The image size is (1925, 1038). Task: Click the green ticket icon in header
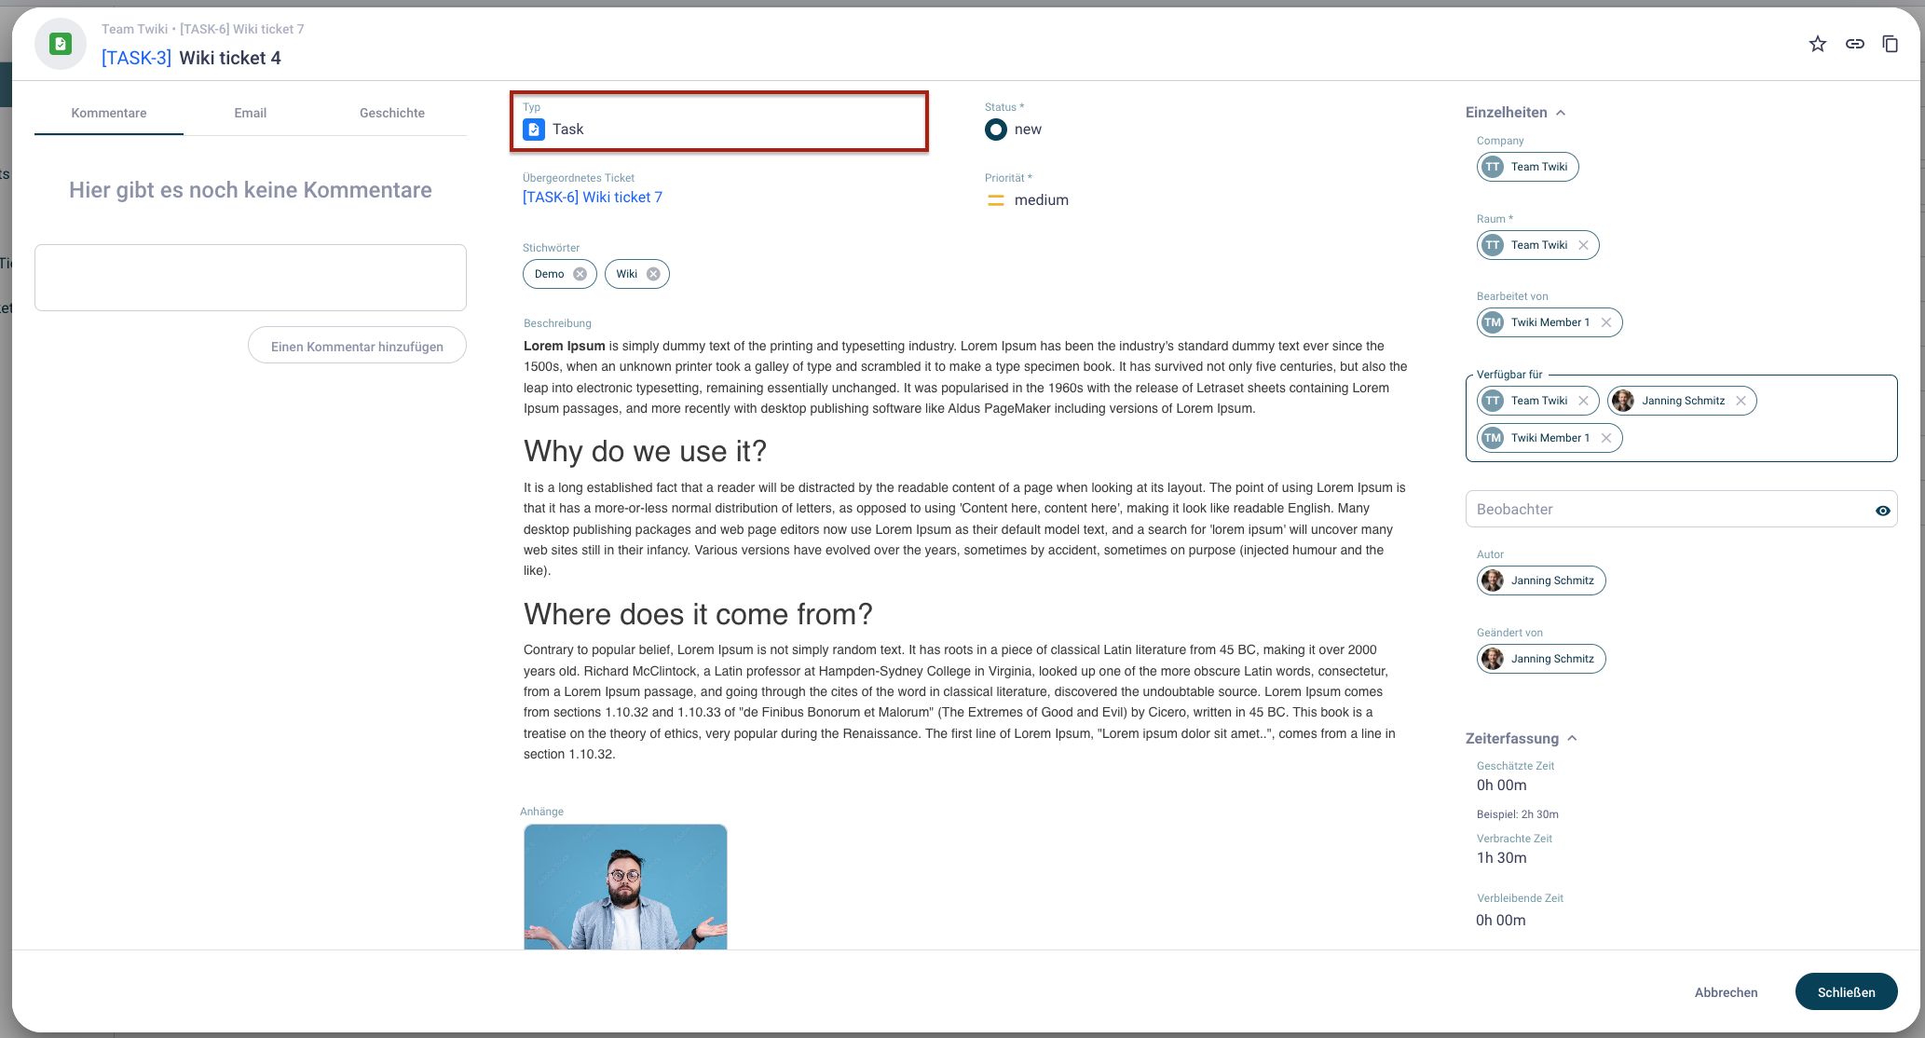click(61, 44)
